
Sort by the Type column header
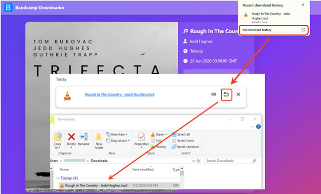point(176,169)
